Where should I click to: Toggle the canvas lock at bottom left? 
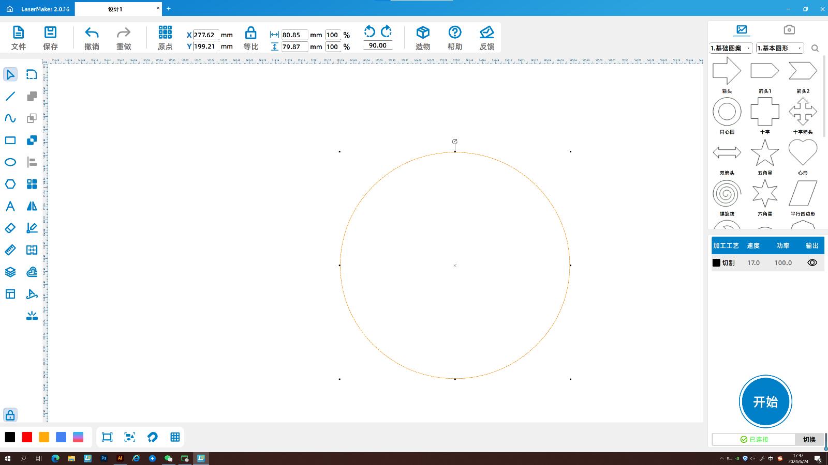coord(10,415)
